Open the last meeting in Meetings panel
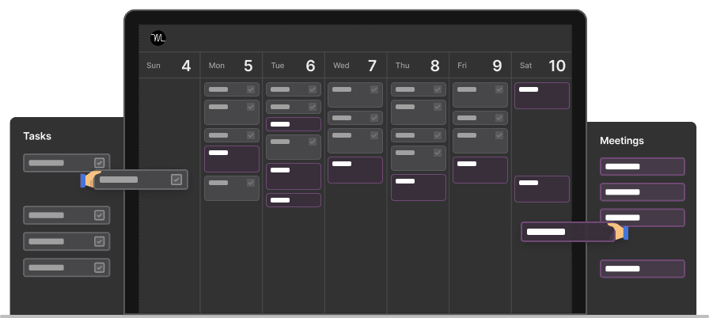709x318 pixels. 642,269
